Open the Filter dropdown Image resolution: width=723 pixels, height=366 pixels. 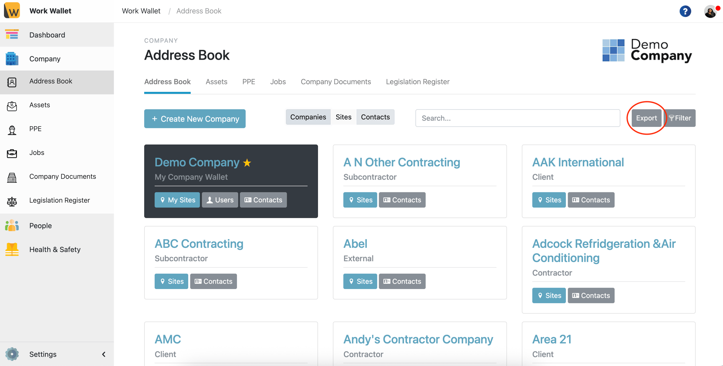pos(680,118)
